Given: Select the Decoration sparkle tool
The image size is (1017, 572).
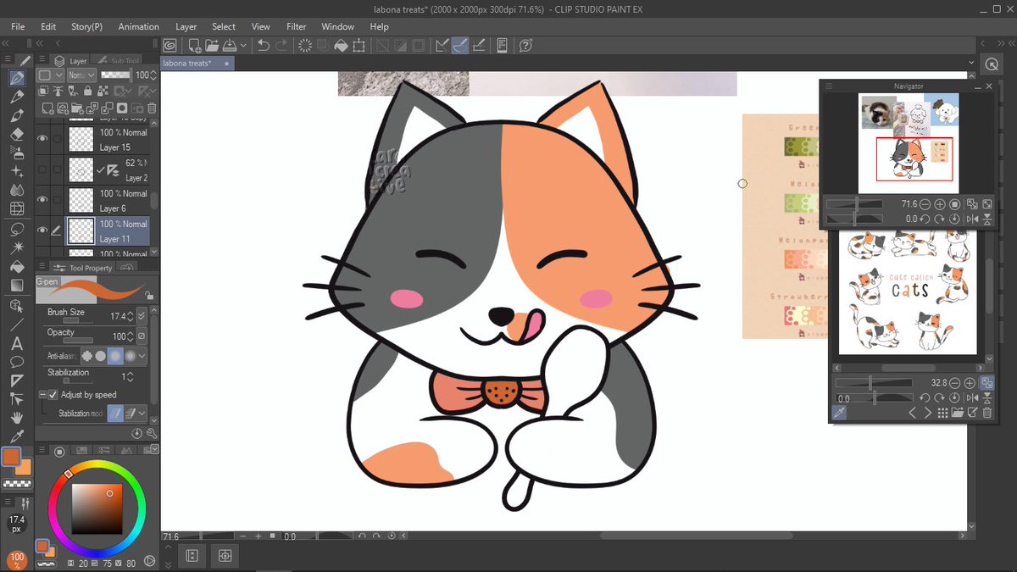Looking at the screenshot, I should tap(16, 171).
